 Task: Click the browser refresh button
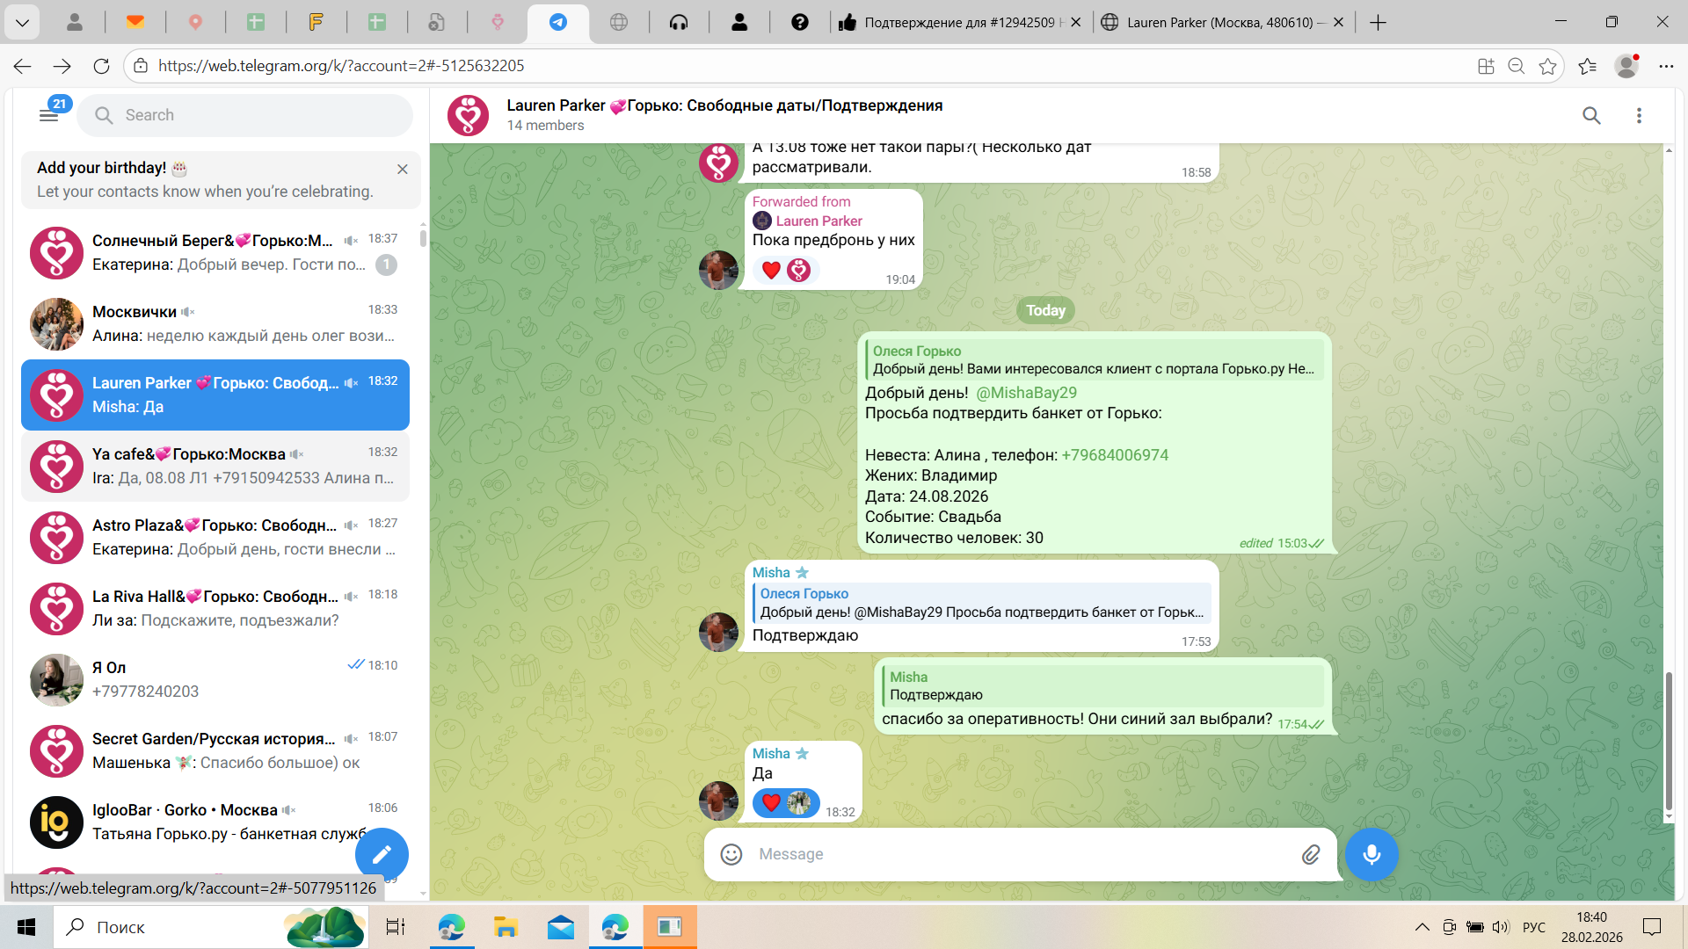pos(101,66)
